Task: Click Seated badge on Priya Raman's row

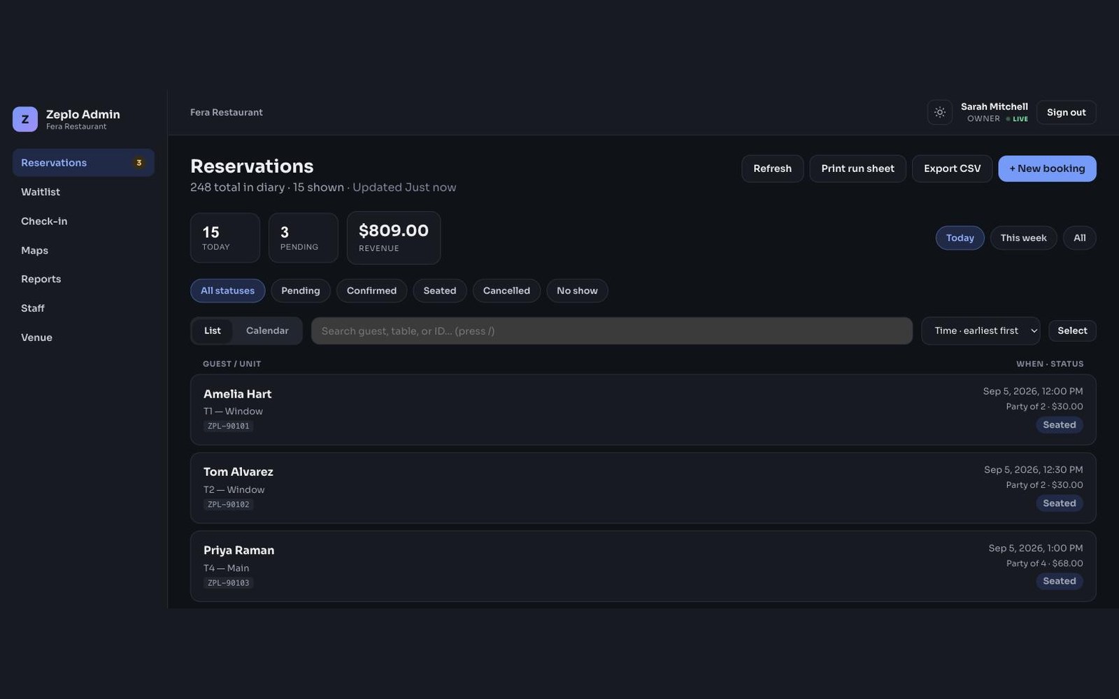Action: (x=1060, y=582)
